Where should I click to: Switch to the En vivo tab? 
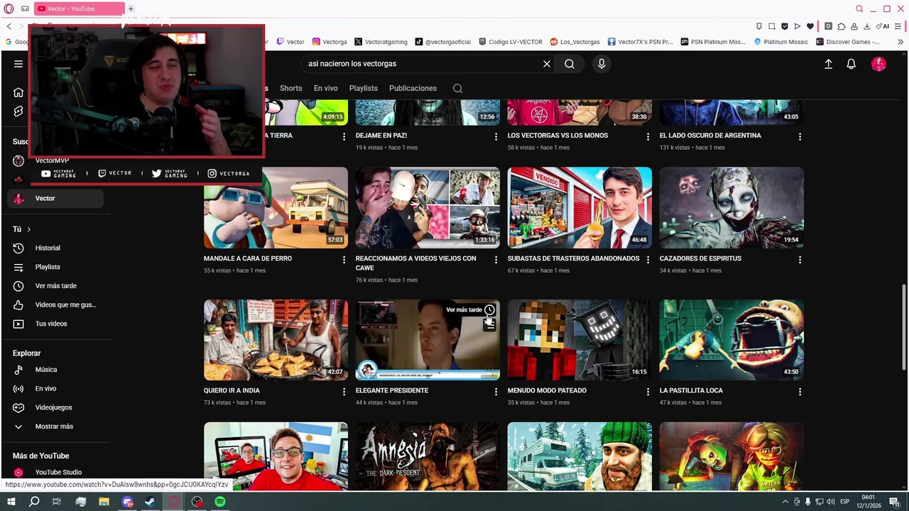point(326,88)
